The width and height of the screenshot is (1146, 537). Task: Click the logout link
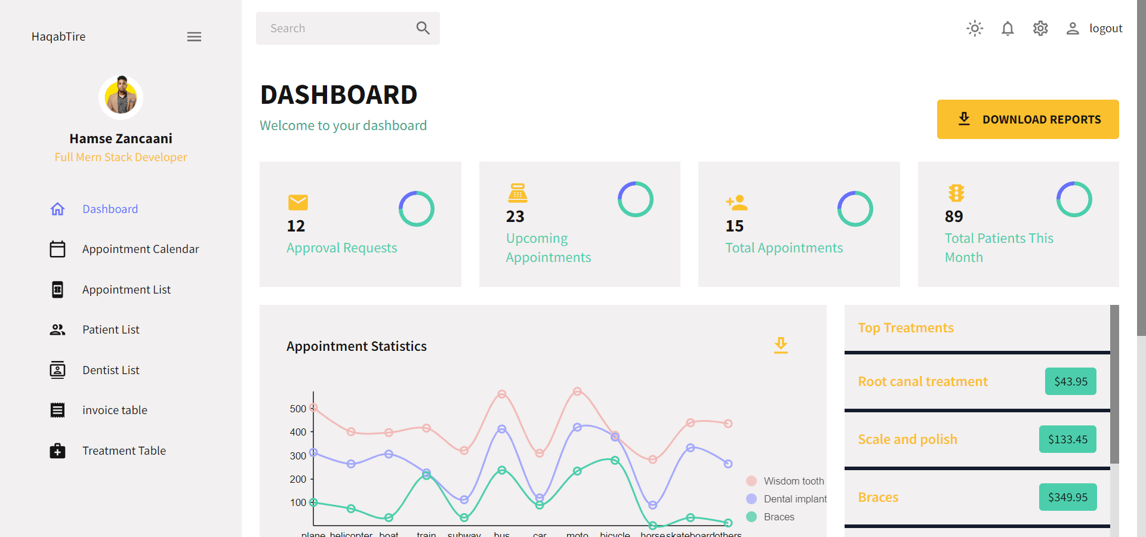point(1105,29)
